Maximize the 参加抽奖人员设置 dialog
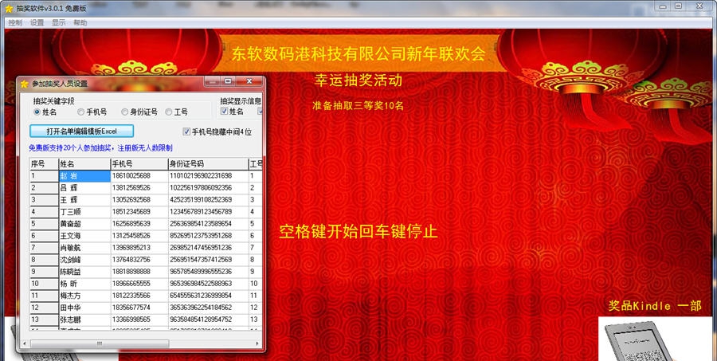 (x=228, y=81)
